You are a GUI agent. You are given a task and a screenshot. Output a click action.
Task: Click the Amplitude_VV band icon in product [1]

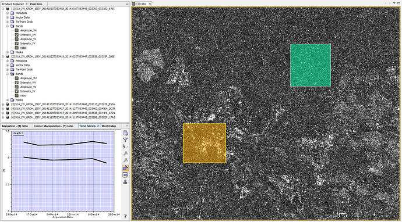(x=17, y=39)
